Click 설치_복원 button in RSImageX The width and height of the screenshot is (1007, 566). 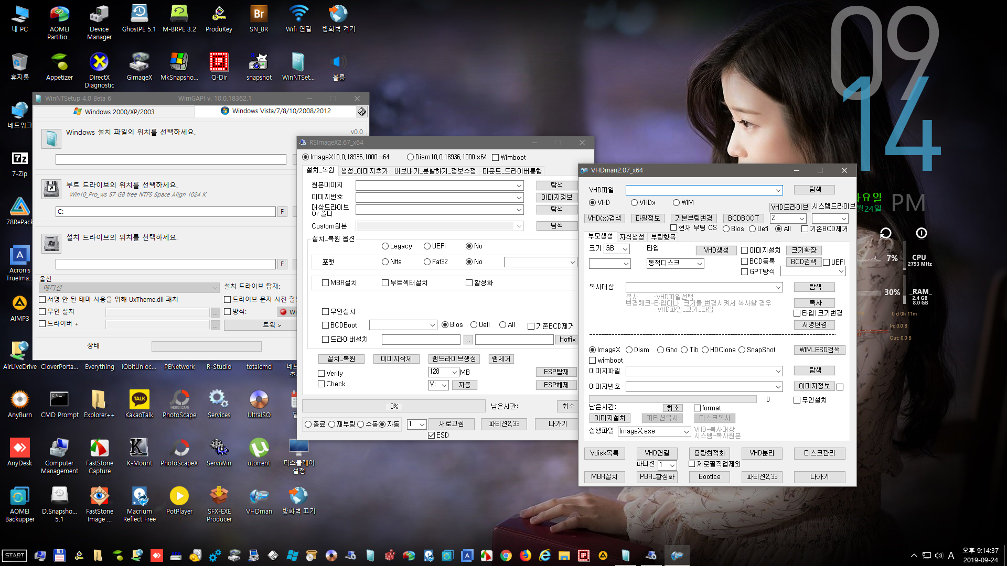341,359
